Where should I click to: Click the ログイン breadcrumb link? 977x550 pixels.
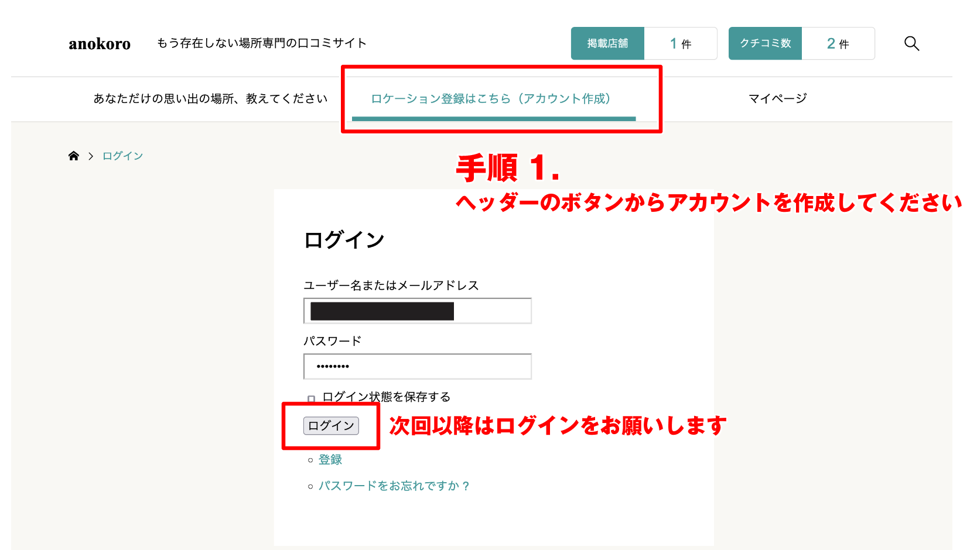tap(122, 156)
